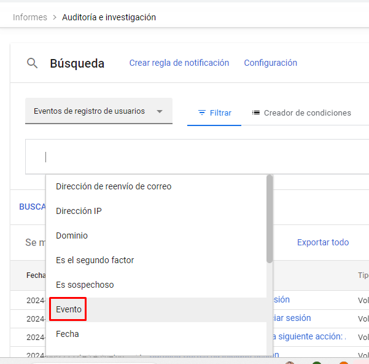369x364 pixels.
Task: Click the attribute list scrollbar thumb
Action: click(270, 219)
